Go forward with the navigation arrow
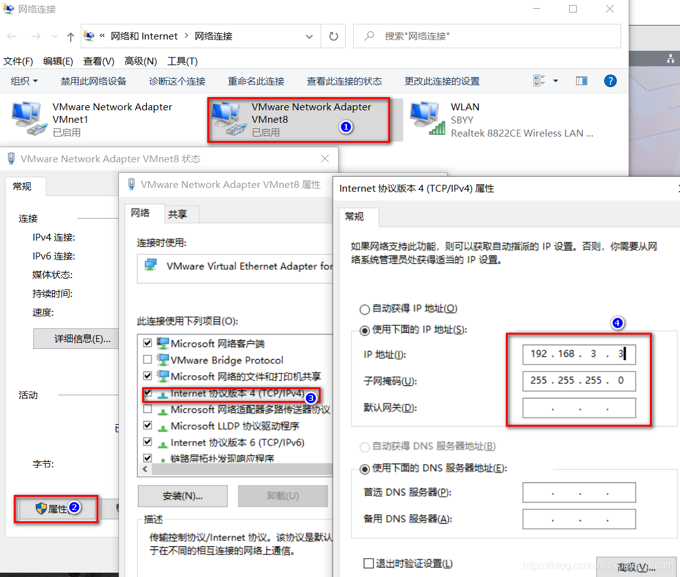Image resolution: width=680 pixels, height=577 pixels. [36, 36]
